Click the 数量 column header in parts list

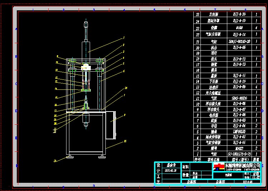pyautogui.click(x=257, y=159)
